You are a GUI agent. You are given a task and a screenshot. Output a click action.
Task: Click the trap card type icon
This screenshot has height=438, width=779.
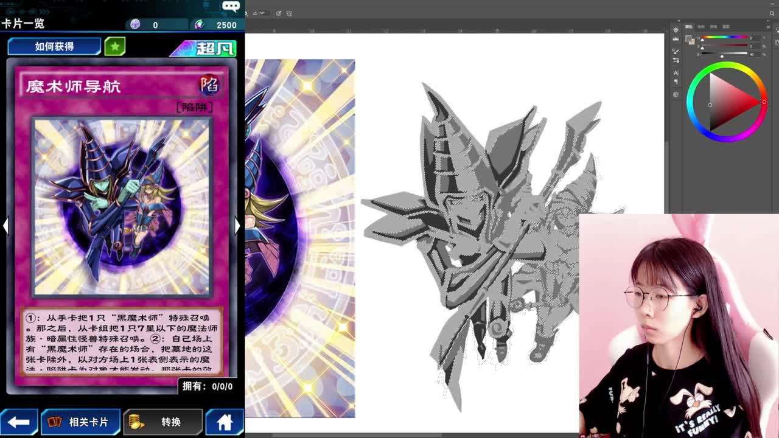[209, 85]
